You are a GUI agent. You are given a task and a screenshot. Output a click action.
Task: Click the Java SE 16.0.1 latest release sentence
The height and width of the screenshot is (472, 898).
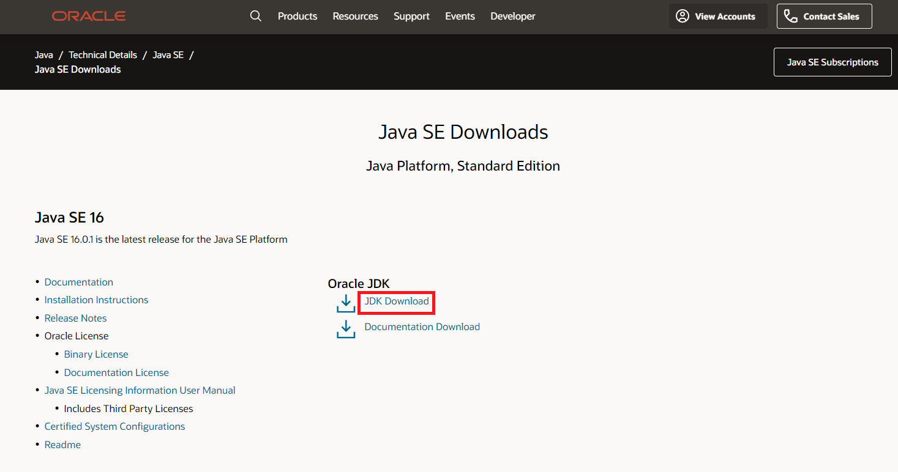pyautogui.click(x=161, y=240)
